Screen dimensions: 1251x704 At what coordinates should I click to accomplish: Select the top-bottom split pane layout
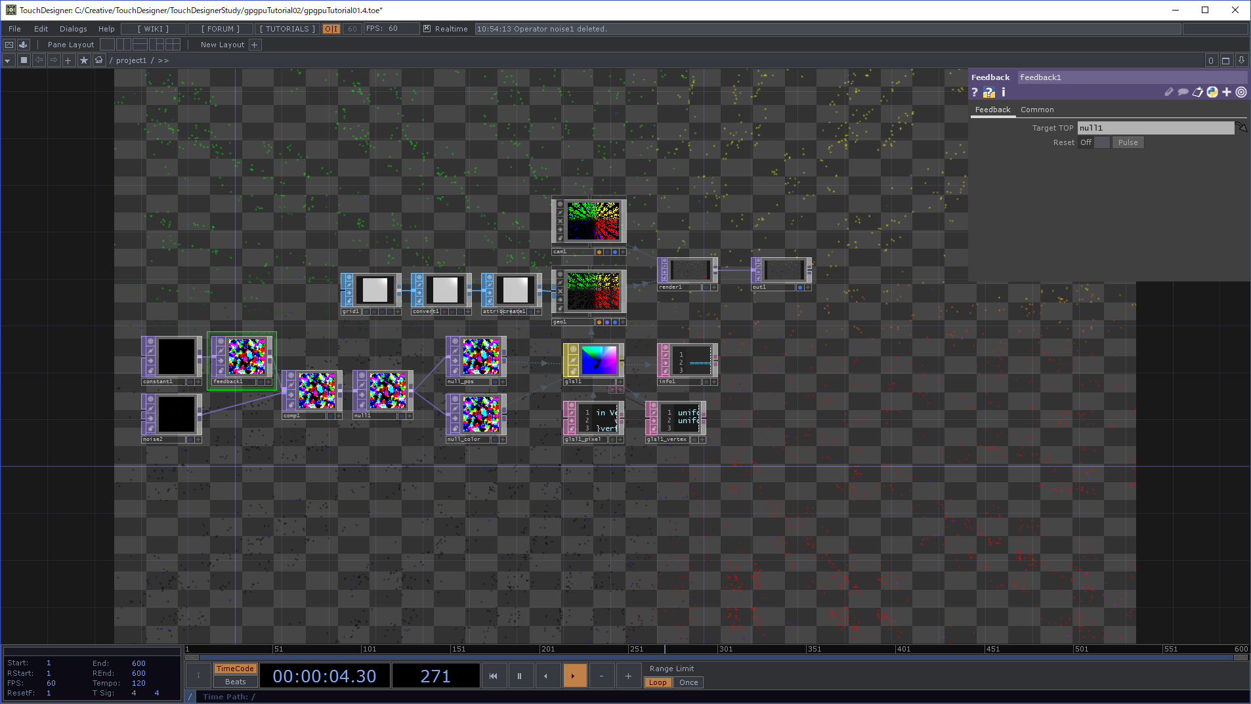140,45
